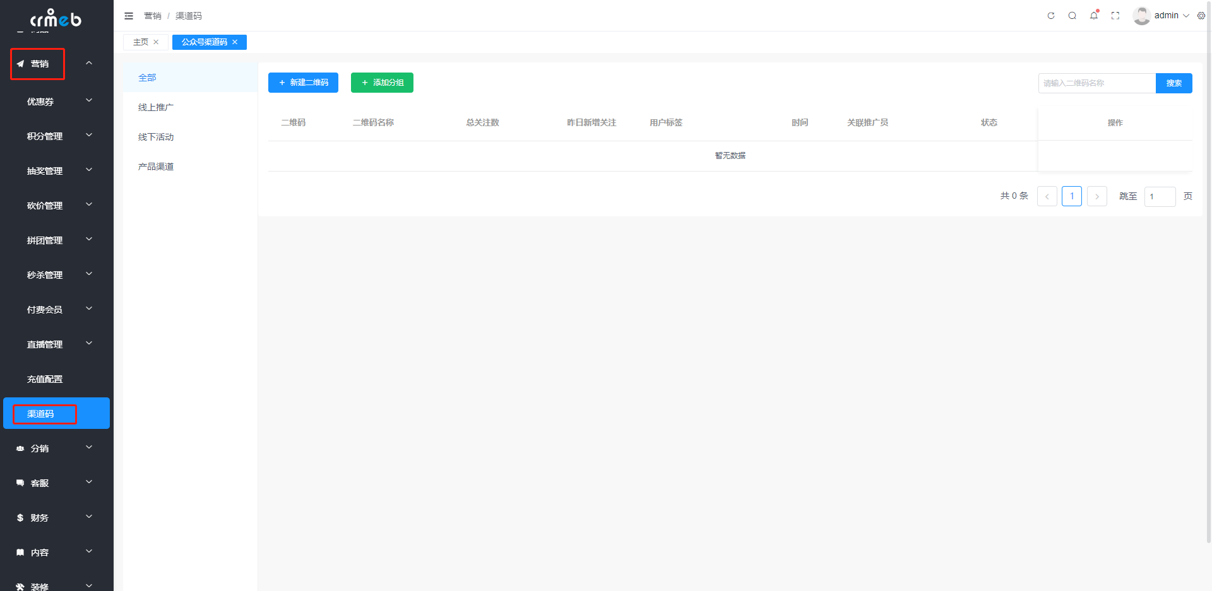This screenshot has width=1212, height=591.
Task: Expand the 客服 menu chevron
Action: click(89, 482)
